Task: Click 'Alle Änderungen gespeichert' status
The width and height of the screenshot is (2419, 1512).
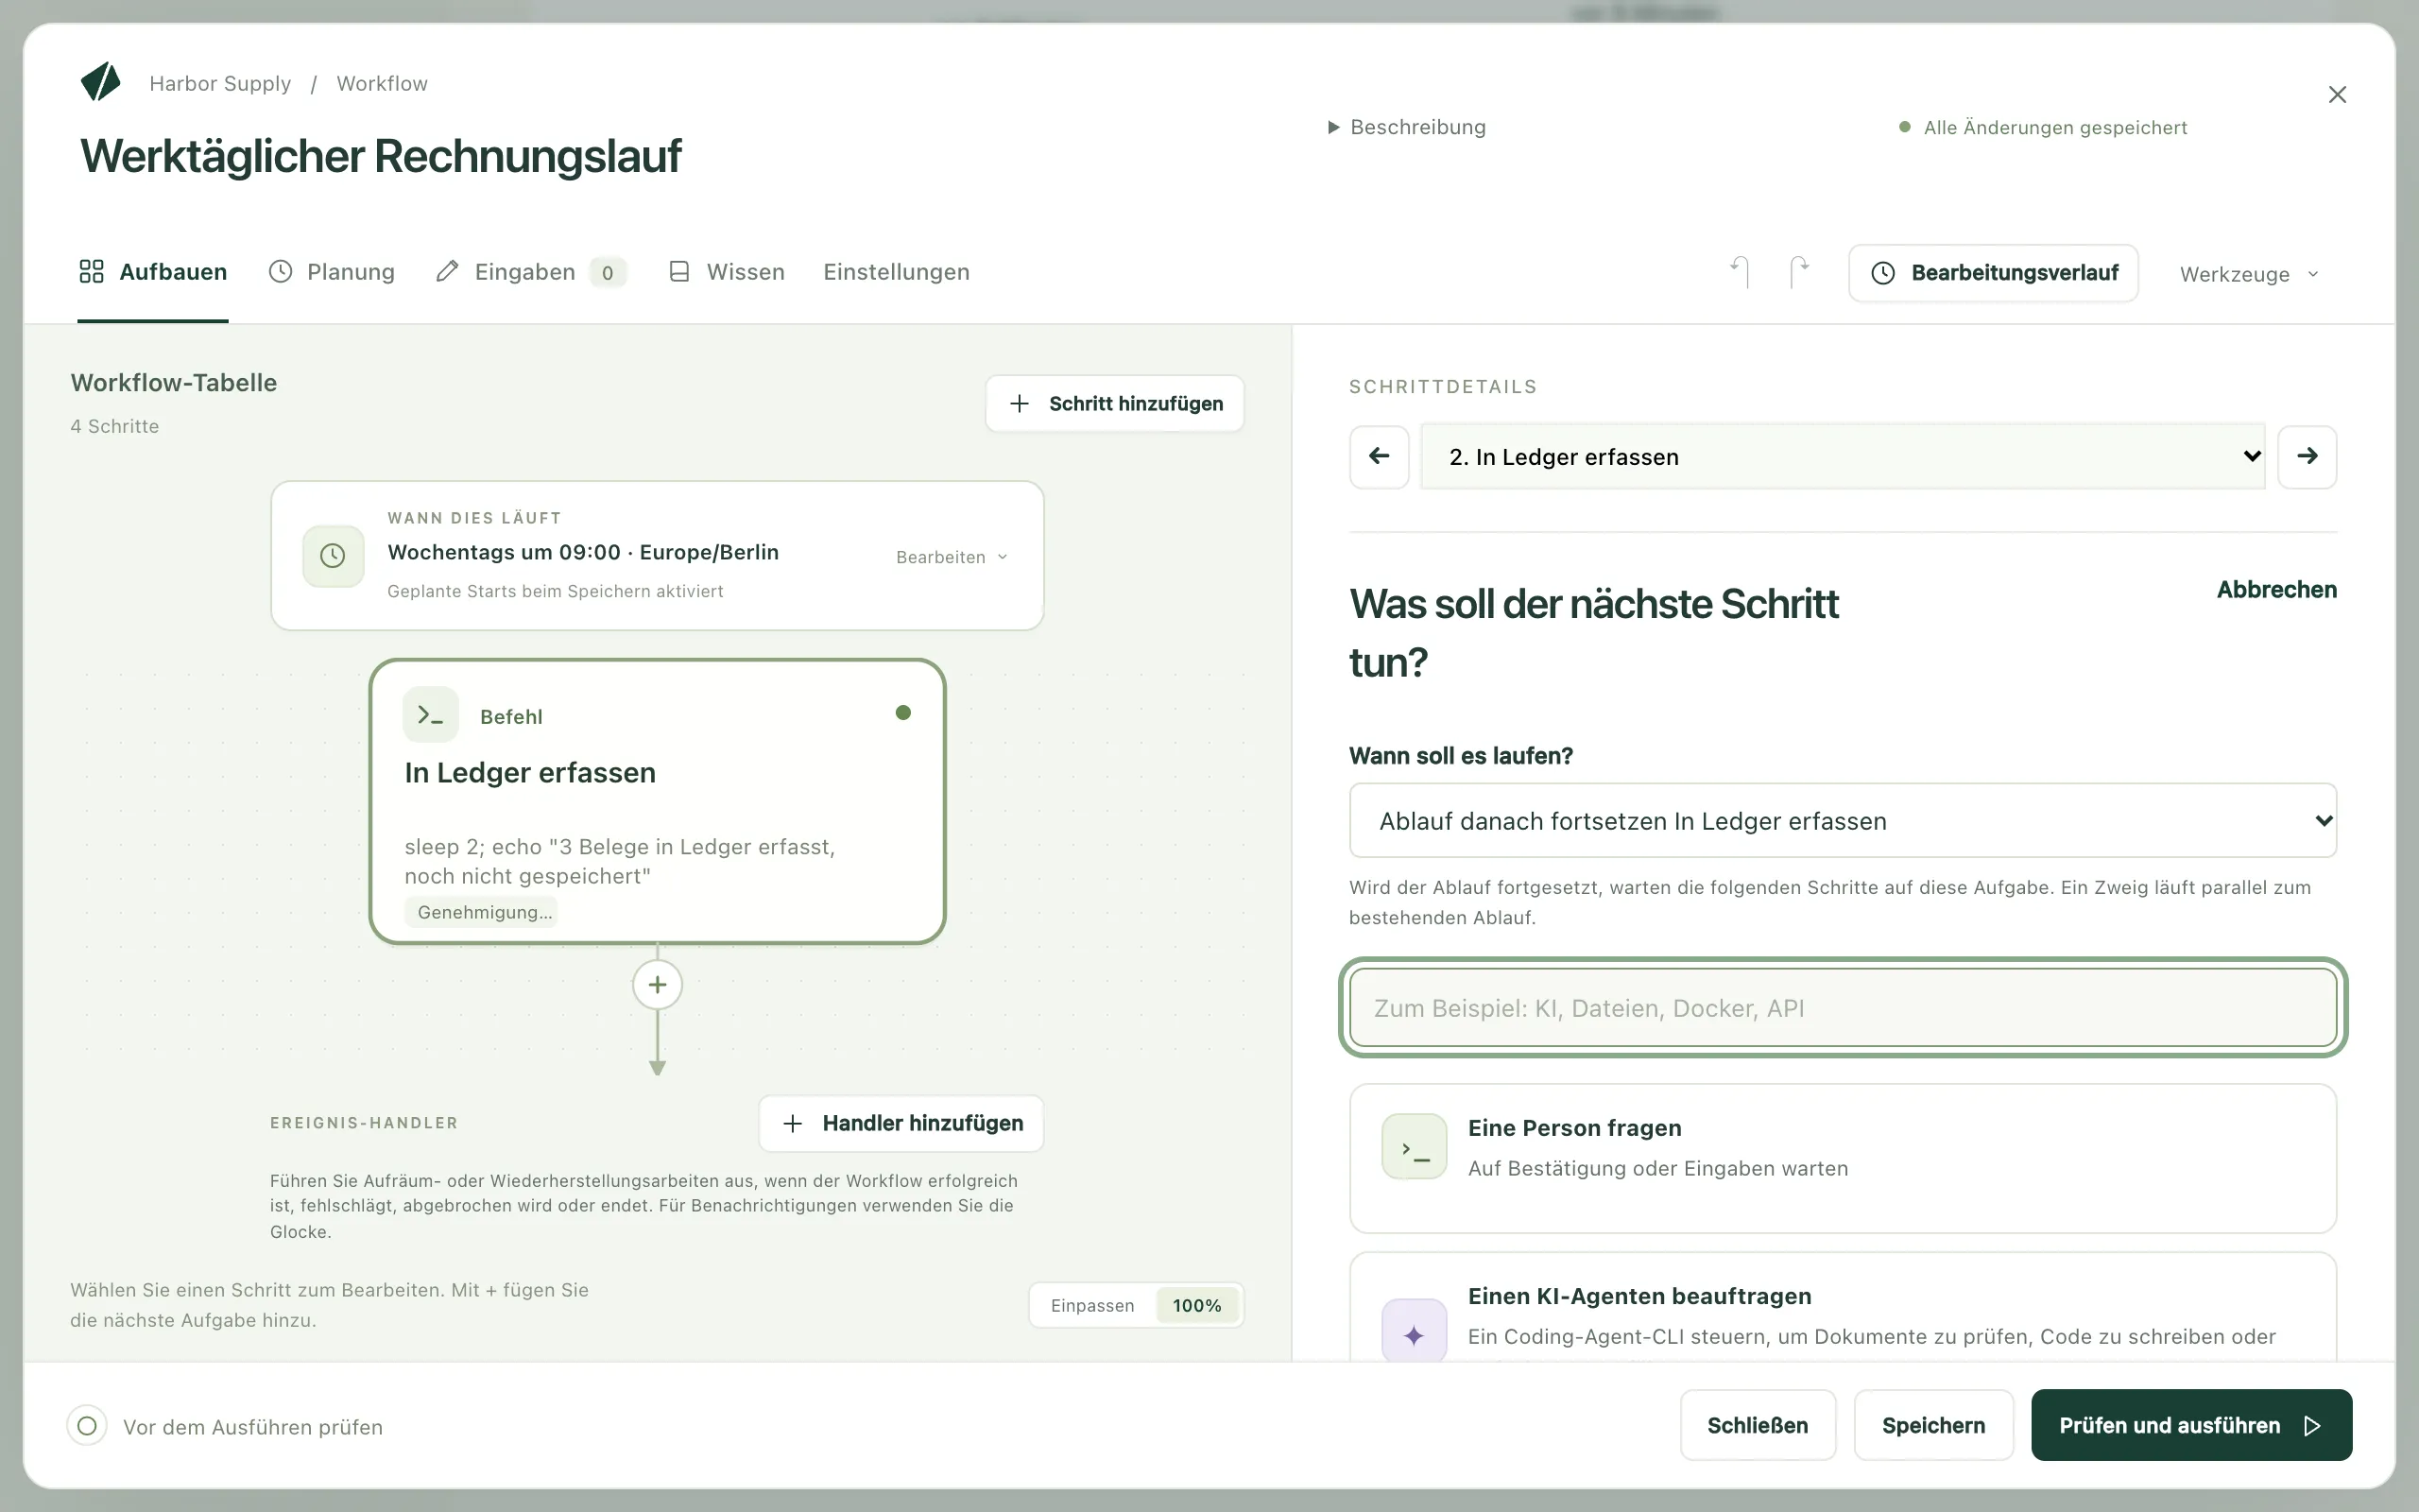Action: [x=2042, y=128]
